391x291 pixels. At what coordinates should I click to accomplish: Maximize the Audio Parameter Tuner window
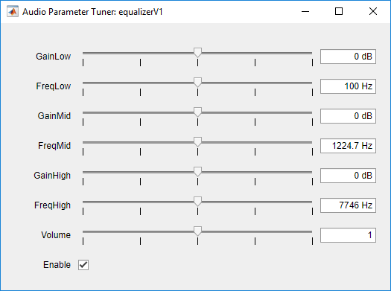coord(339,11)
